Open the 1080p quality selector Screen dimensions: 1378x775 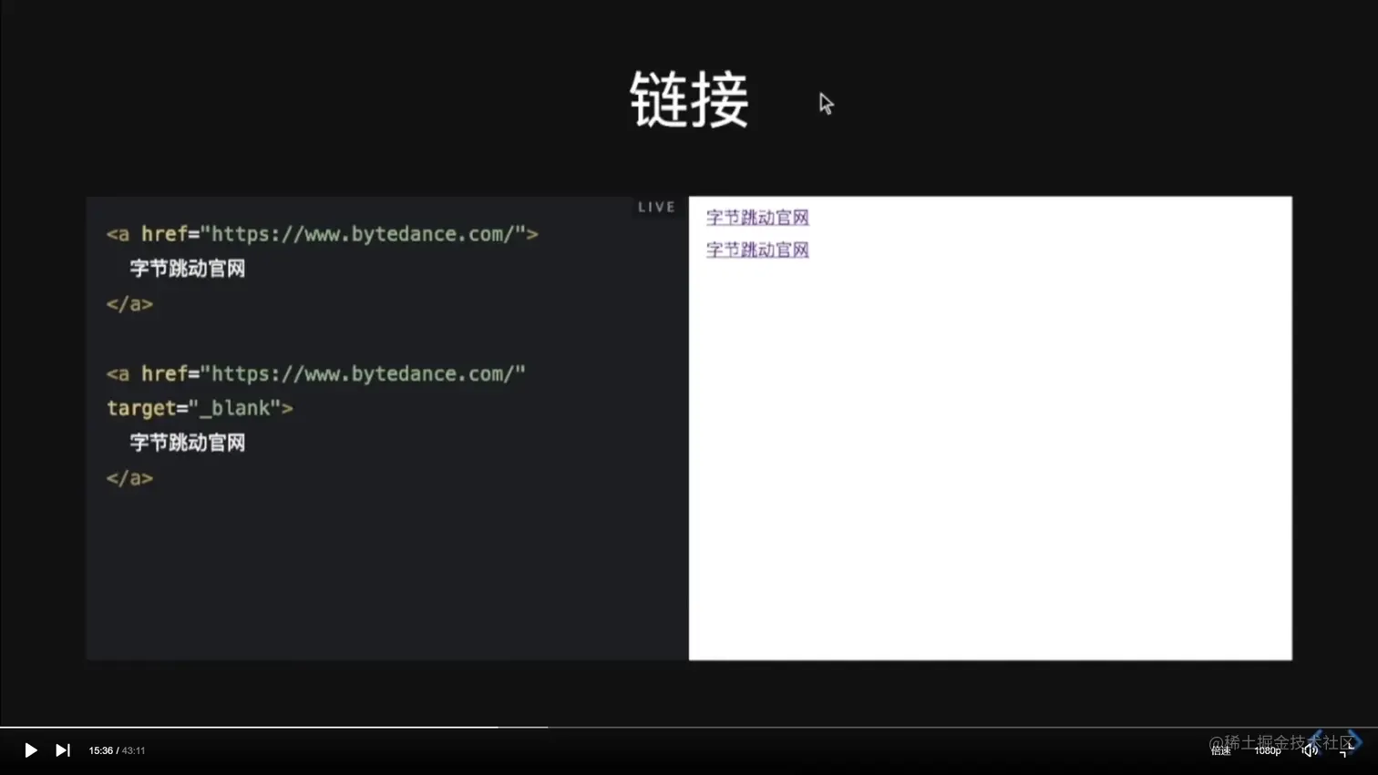pos(1267,750)
